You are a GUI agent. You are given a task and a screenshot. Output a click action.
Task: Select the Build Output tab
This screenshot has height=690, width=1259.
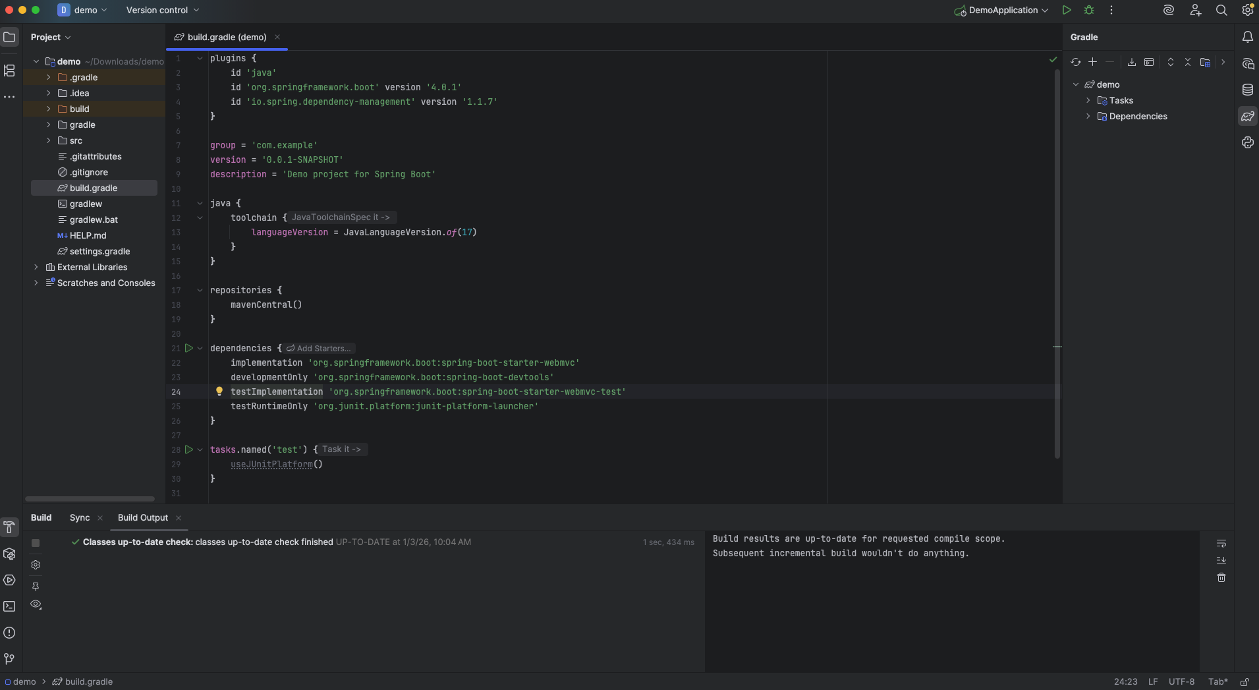(143, 517)
